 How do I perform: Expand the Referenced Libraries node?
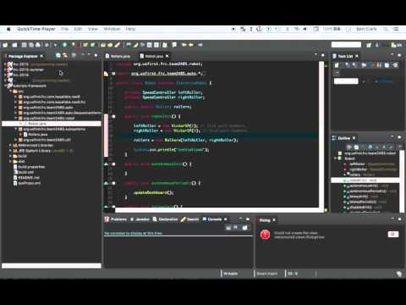(x=10, y=145)
